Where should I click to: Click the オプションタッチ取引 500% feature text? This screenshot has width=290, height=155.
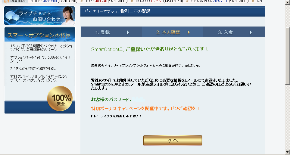point(40,59)
